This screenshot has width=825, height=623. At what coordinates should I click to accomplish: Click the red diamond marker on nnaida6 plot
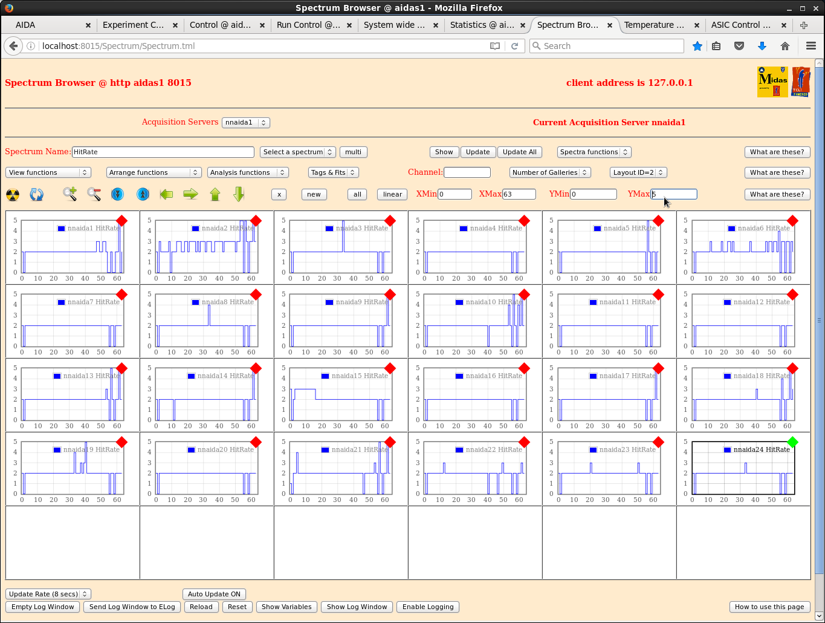click(x=792, y=221)
